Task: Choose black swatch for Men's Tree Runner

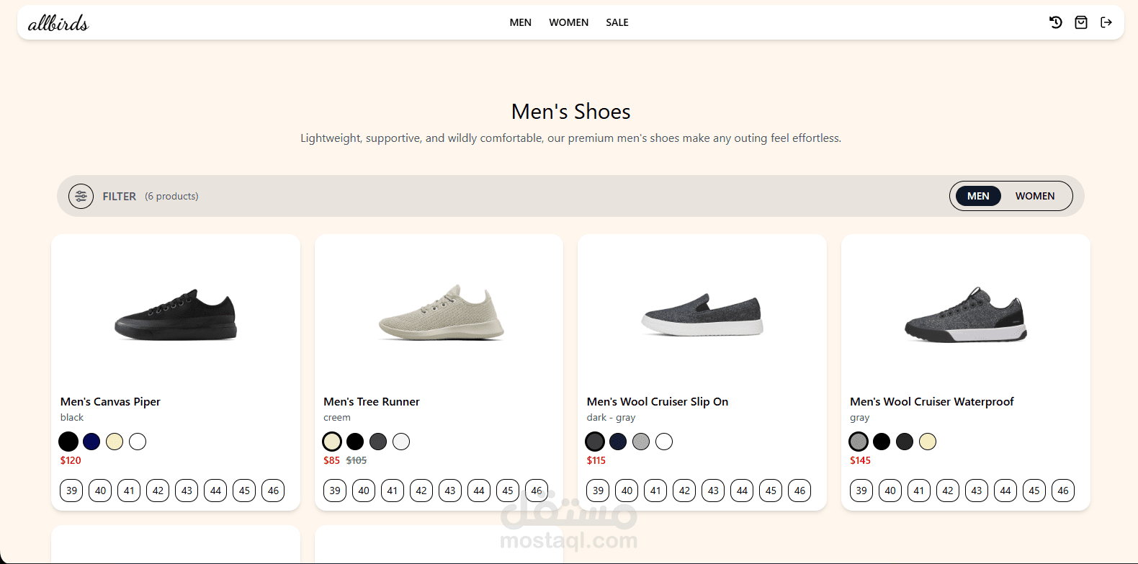Action: [355, 442]
